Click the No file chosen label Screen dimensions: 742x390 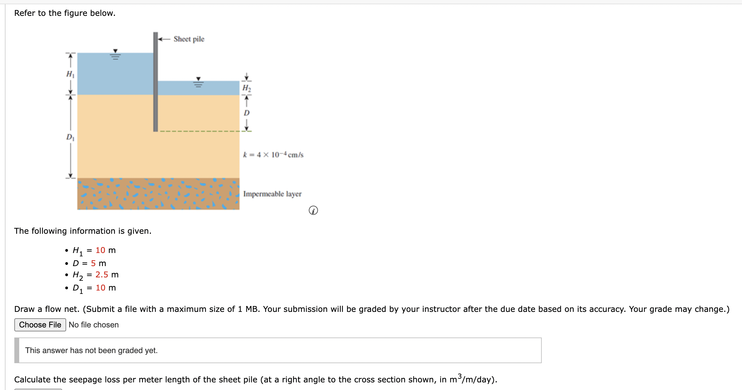point(94,325)
